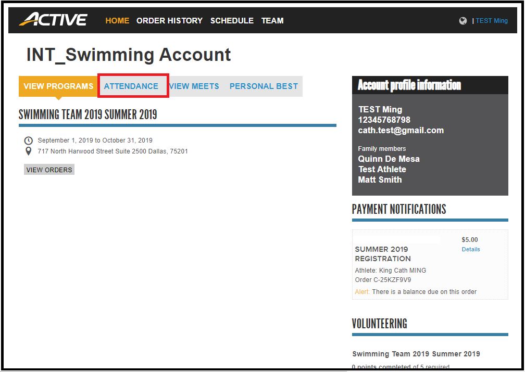
Task: Go to HOME in top navigation
Action: (x=117, y=21)
